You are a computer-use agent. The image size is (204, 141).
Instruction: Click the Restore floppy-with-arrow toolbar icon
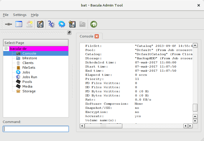pos(72,24)
